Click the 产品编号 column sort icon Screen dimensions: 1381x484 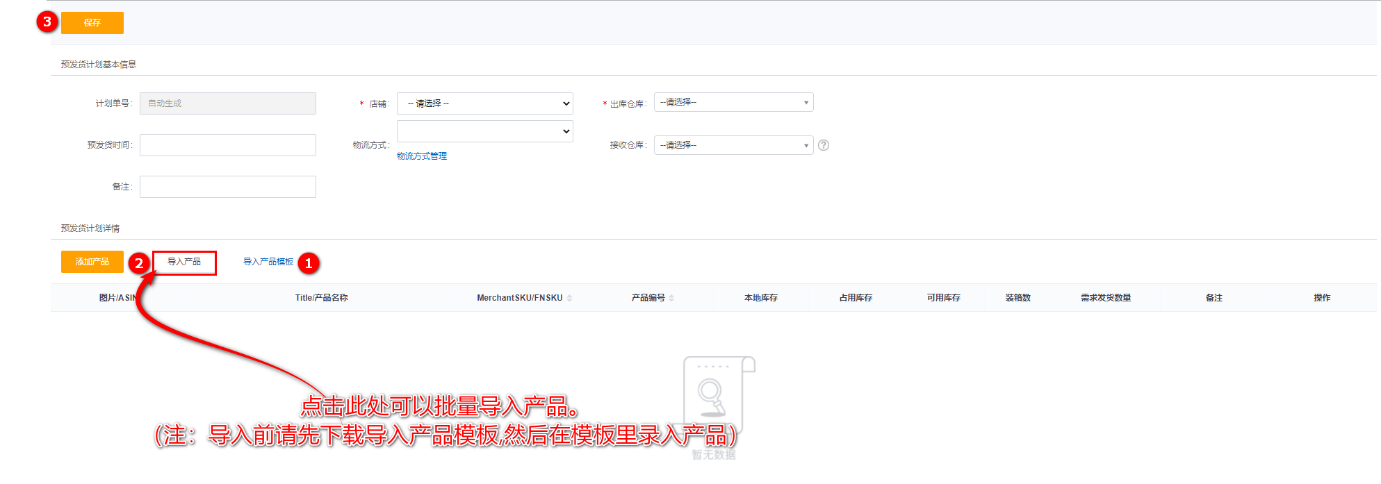click(x=671, y=298)
